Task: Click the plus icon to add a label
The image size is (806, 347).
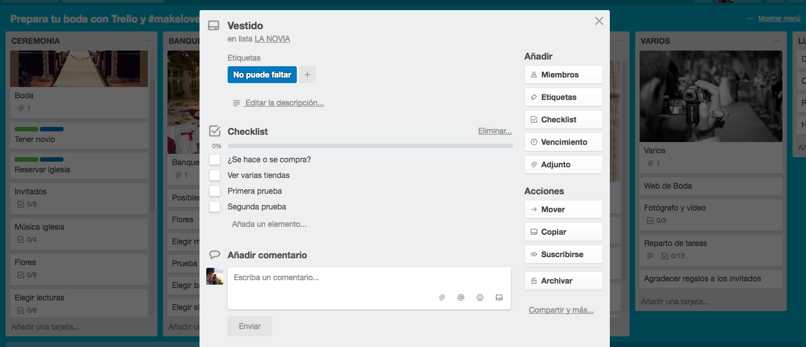Action: (x=307, y=75)
